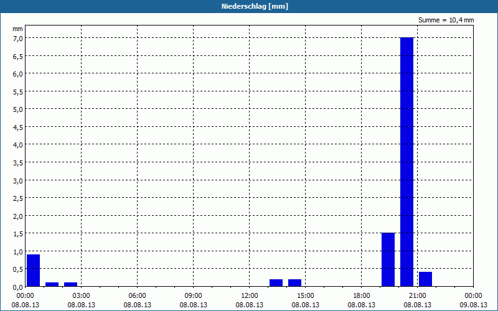This screenshot has height=311, width=498.
Task: Select the 08.08.13 date under 09:00
Action: click(194, 305)
